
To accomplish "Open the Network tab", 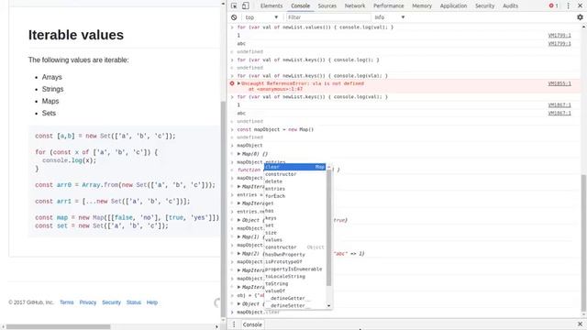I will [x=355, y=6].
